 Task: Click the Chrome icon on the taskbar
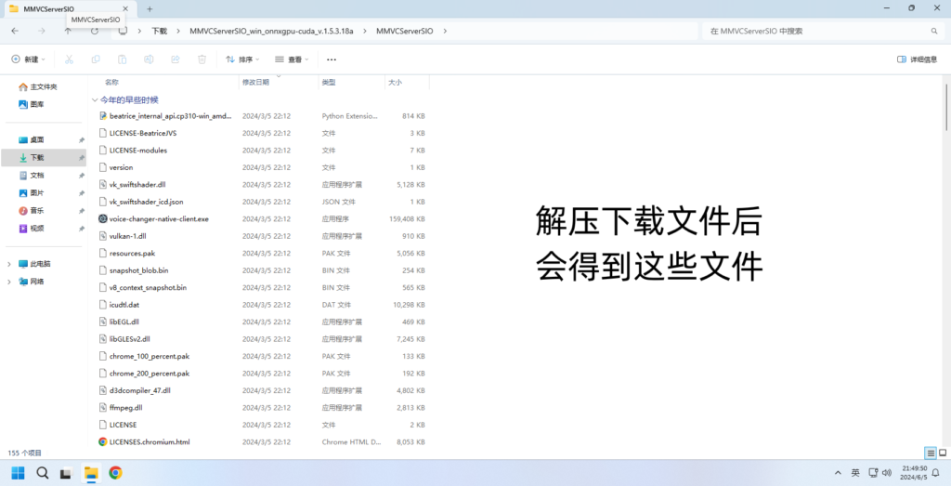pyautogui.click(x=115, y=473)
